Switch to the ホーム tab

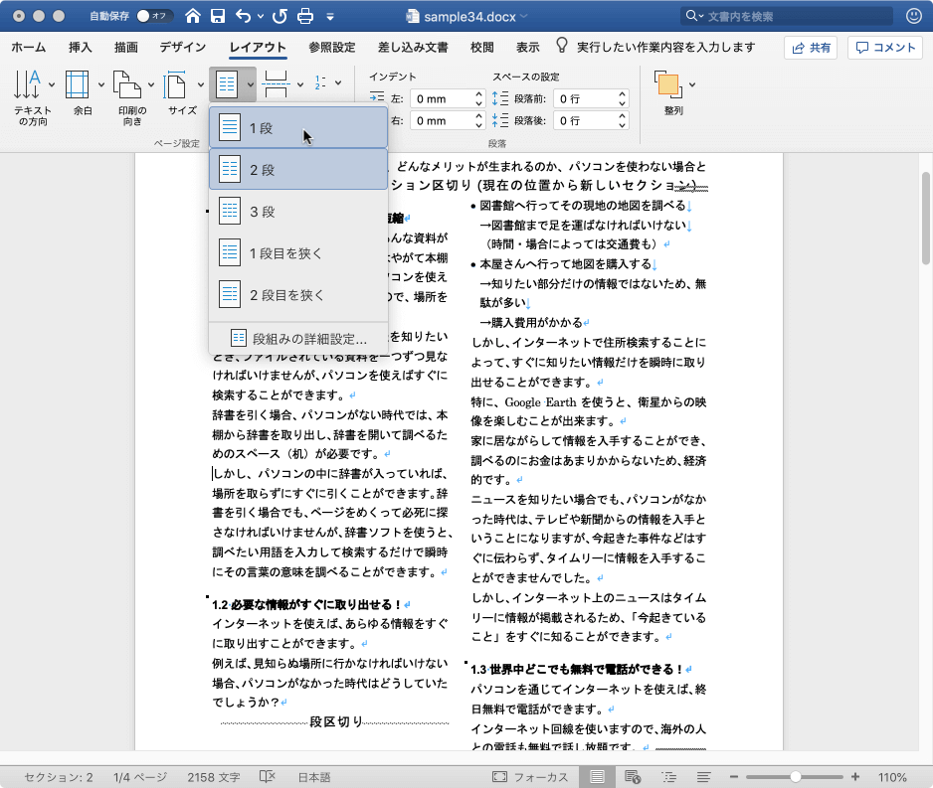28,48
